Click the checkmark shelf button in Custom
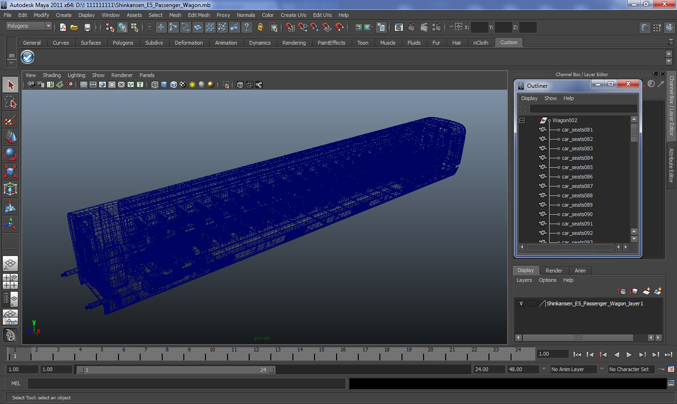This screenshot has height=404, width=677. tap(27, 57)
